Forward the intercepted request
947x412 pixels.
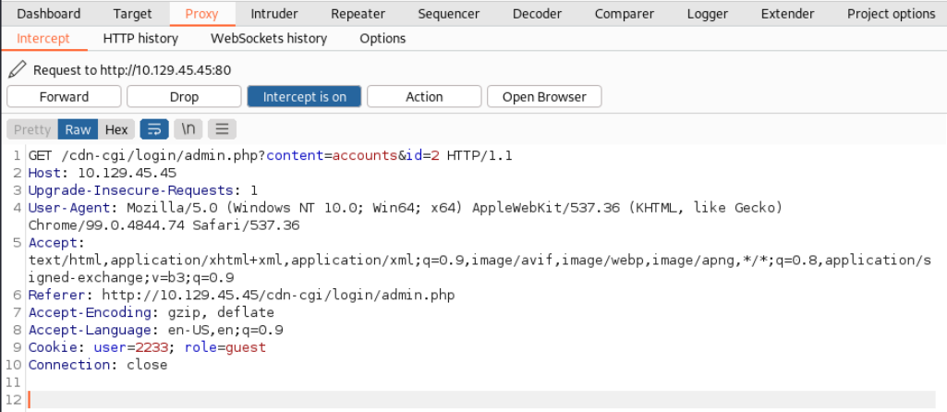point(64,97)
